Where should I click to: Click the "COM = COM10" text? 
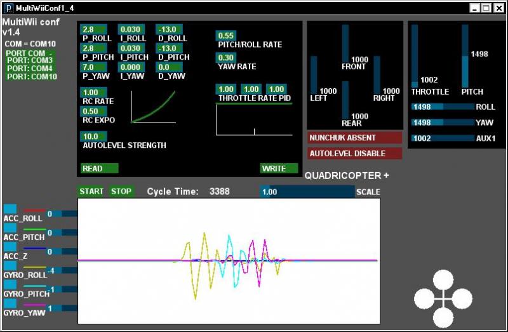[30, 44]
